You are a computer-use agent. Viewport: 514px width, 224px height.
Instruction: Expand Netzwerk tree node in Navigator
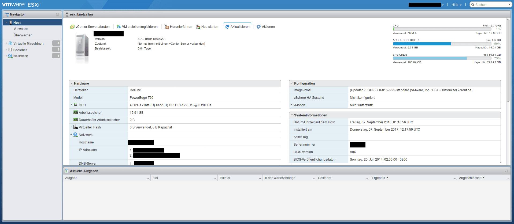pos(6,56)
